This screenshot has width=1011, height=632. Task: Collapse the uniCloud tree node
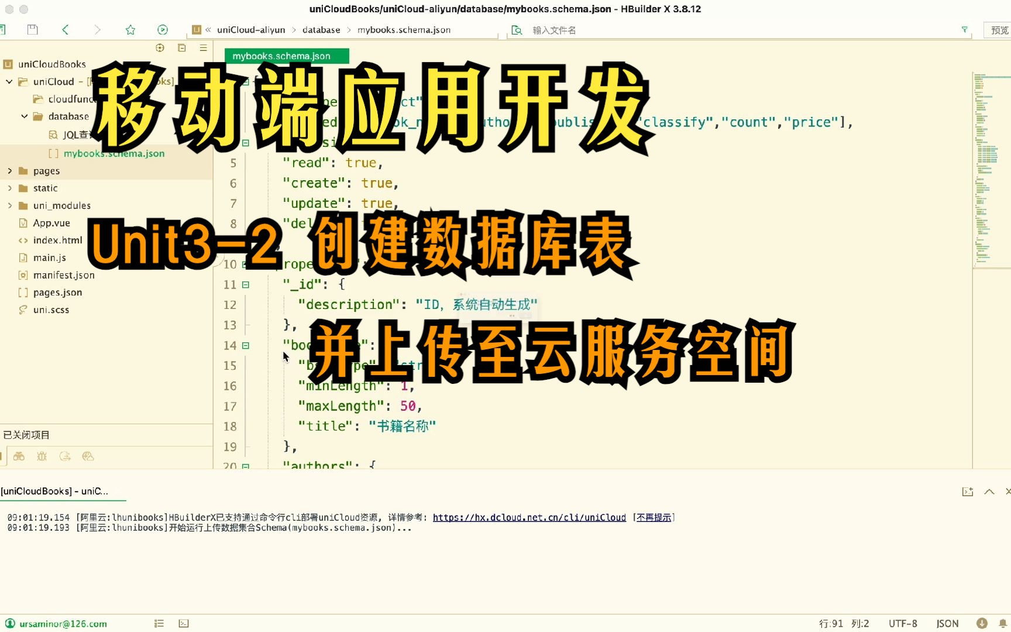(x=8, y=81)
